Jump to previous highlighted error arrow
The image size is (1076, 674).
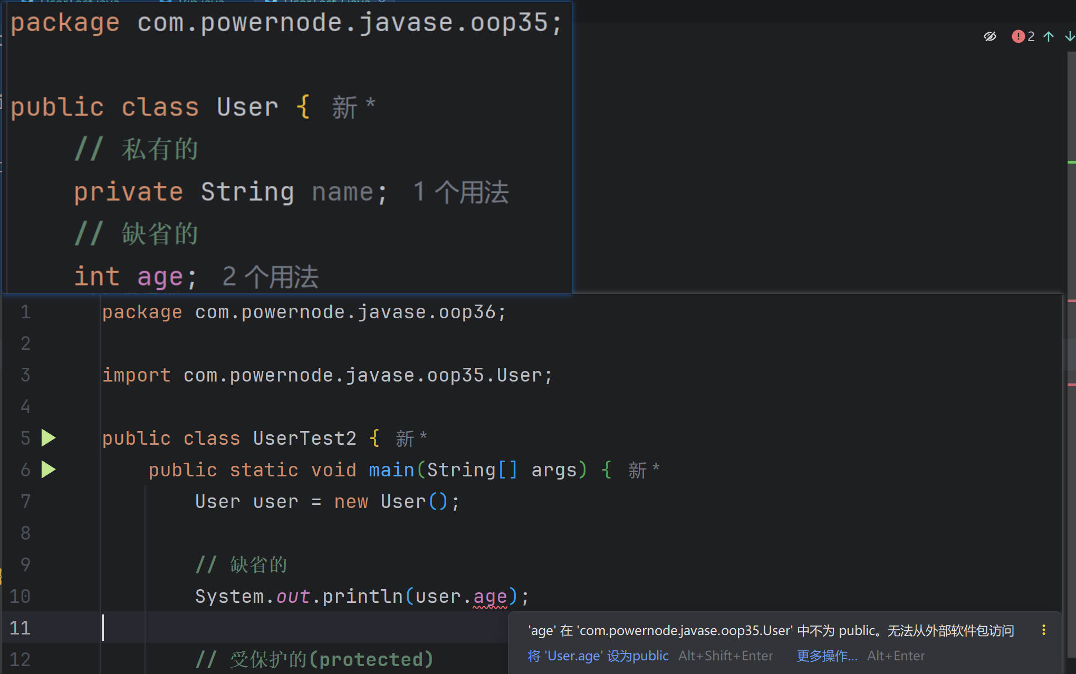click(1049, 36)
